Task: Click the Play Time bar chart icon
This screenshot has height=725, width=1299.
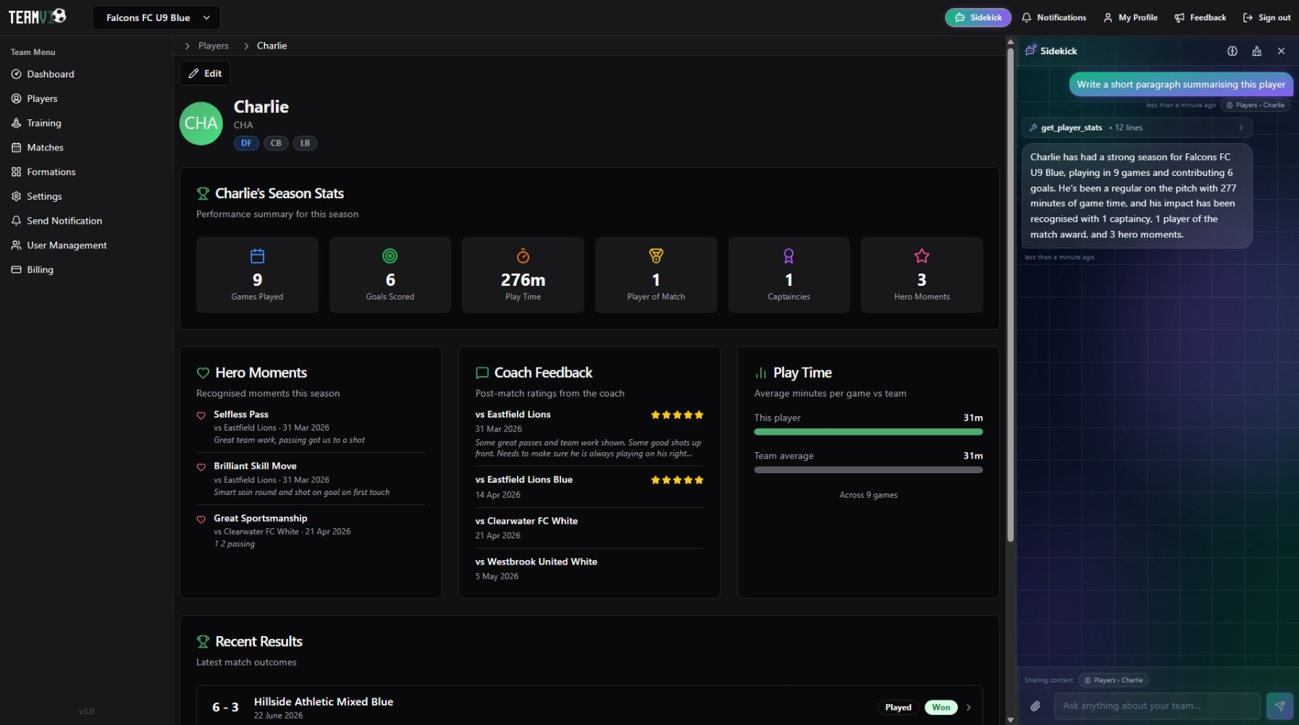Action: click(761, 373)
